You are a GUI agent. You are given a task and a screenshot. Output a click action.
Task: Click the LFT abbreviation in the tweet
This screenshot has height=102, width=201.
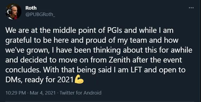tap(136, 70)
